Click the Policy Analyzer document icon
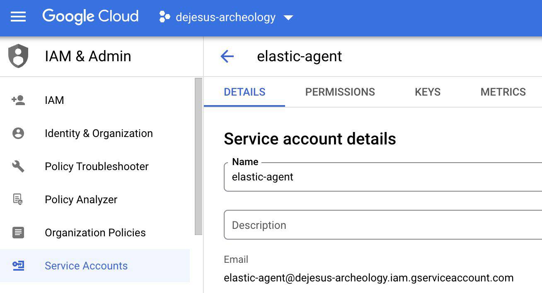The width and height of the screenshot is (542, 293). [18, 199]
